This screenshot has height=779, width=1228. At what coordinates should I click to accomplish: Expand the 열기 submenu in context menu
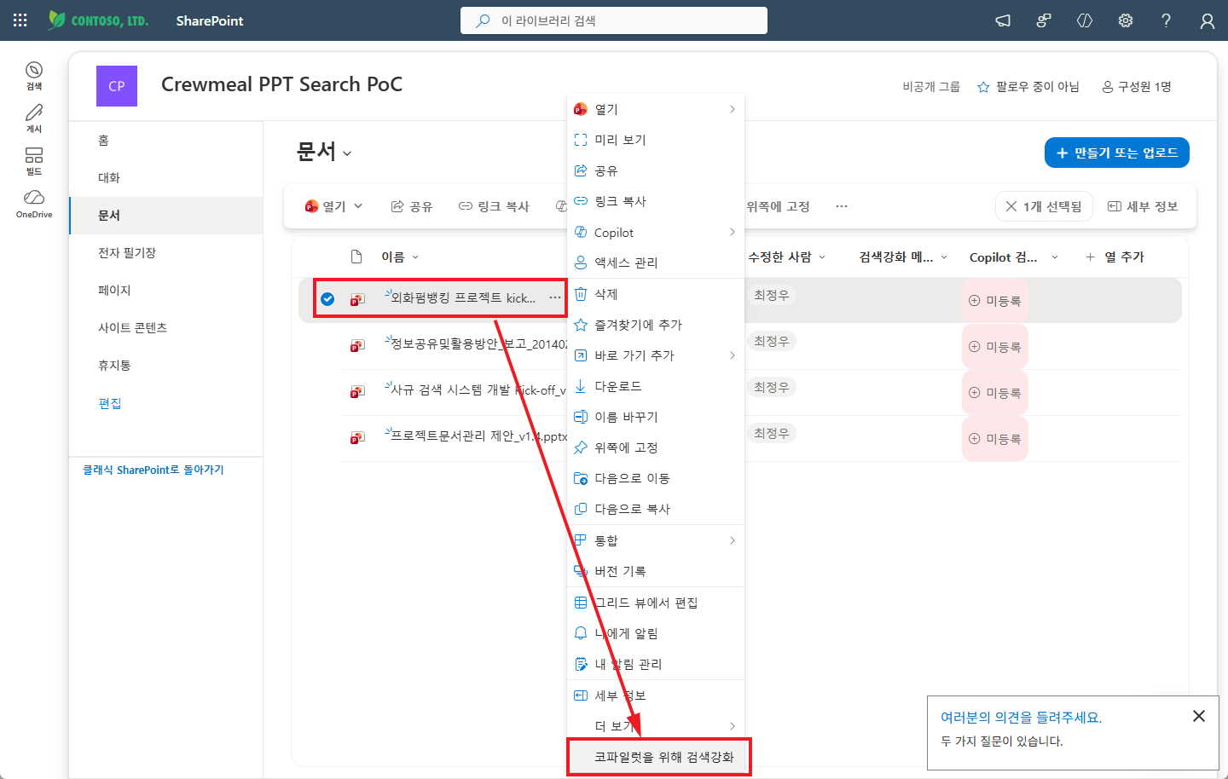click(733, 109)
